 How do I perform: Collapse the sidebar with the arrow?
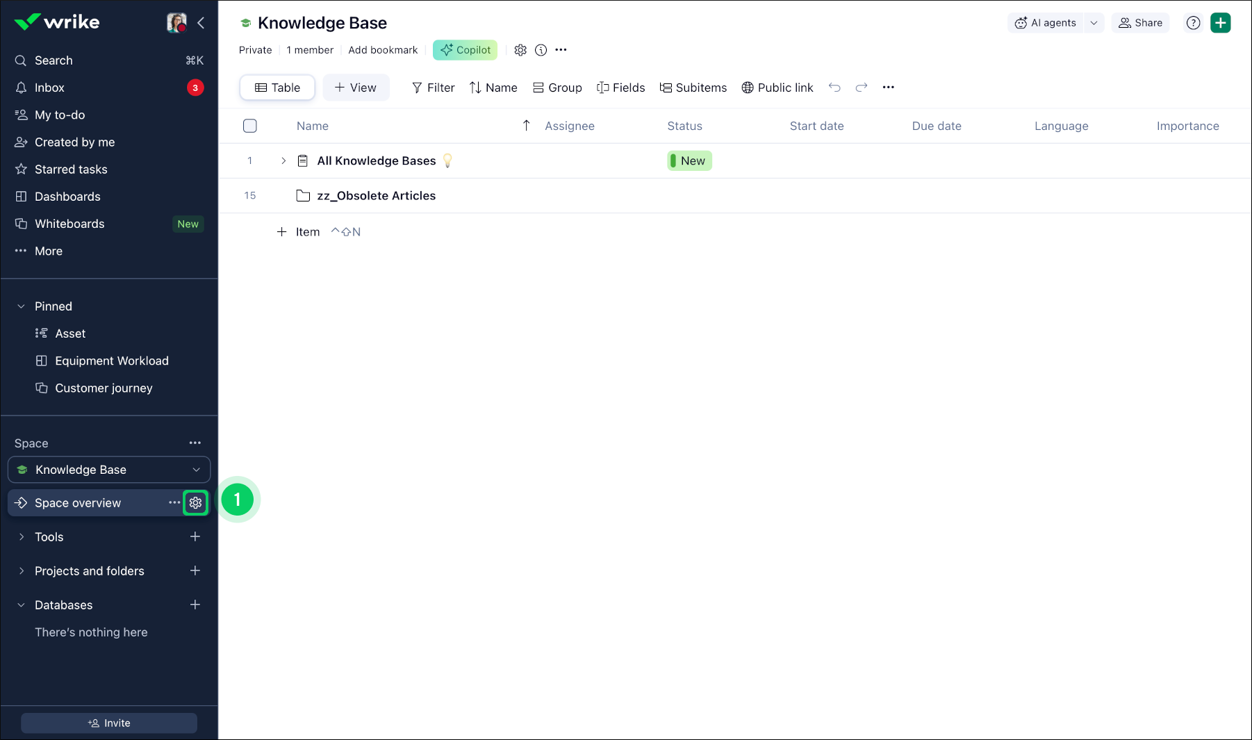[x=201, y=23]
